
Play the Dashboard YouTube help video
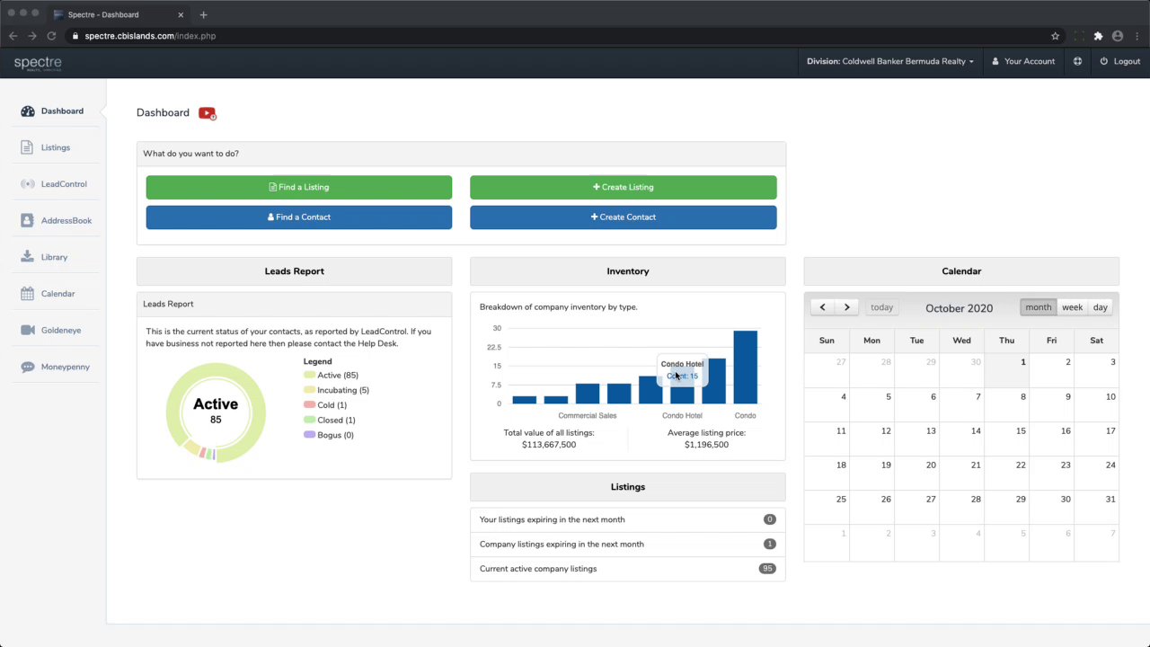[208, 113]
